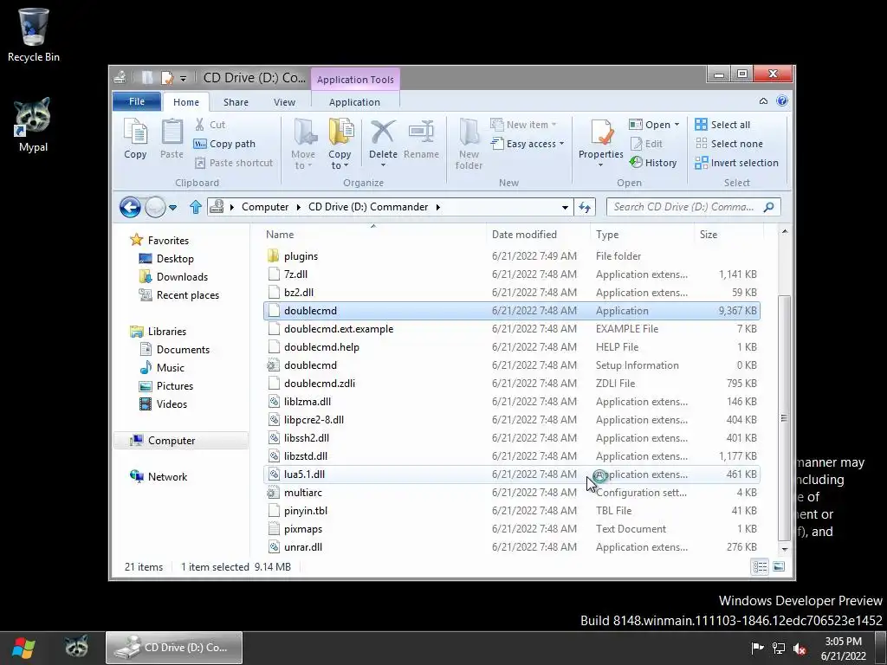Viewport: 887px width, 665px height.
Task: Click the Delete red X icon
Action: click(x=383, y=132)
